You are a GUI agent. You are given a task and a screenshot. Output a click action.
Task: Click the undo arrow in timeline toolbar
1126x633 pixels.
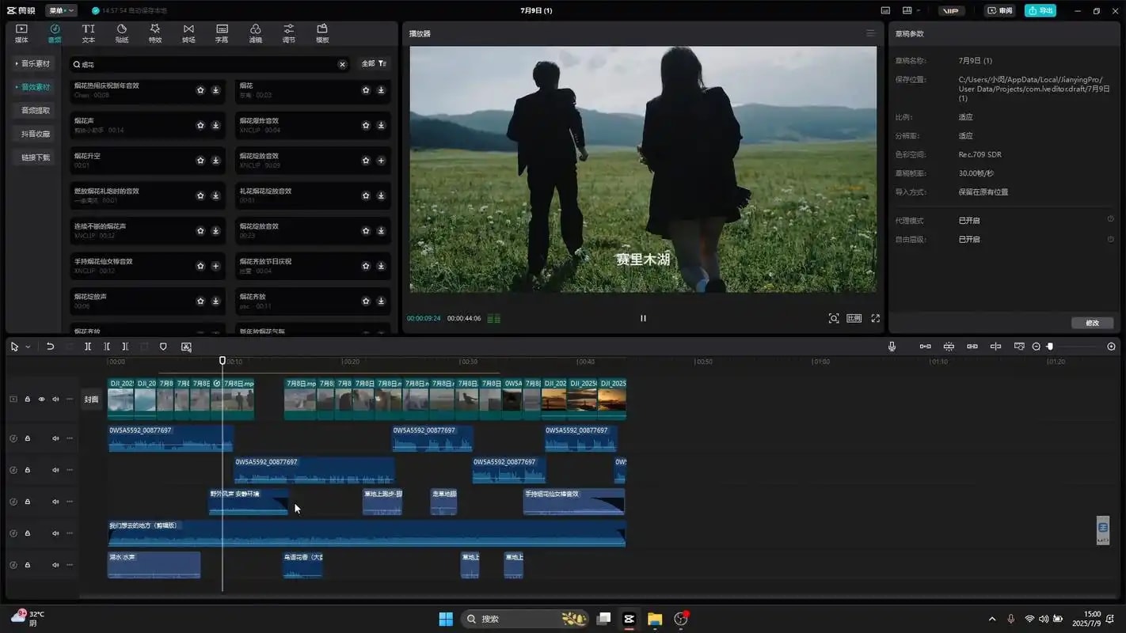[x=50, y=347]
